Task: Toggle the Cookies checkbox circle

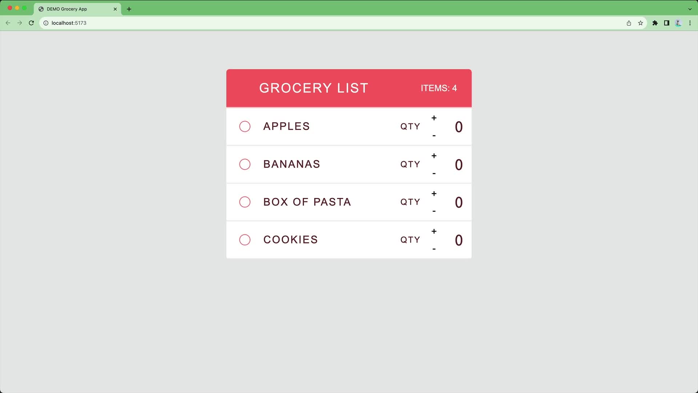Action: pos(245,240)
